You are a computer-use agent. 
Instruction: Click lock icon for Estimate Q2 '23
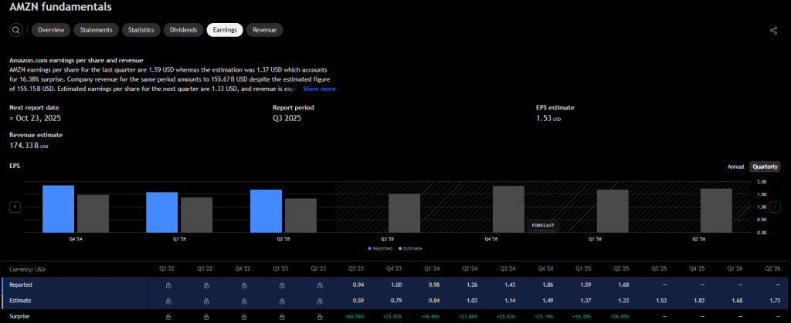[x=320, y=301]
